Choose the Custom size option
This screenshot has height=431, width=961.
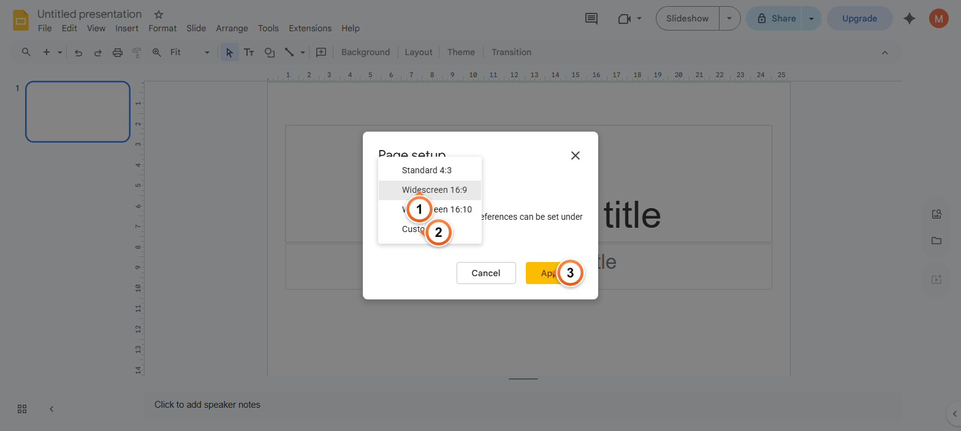point(430,229)
